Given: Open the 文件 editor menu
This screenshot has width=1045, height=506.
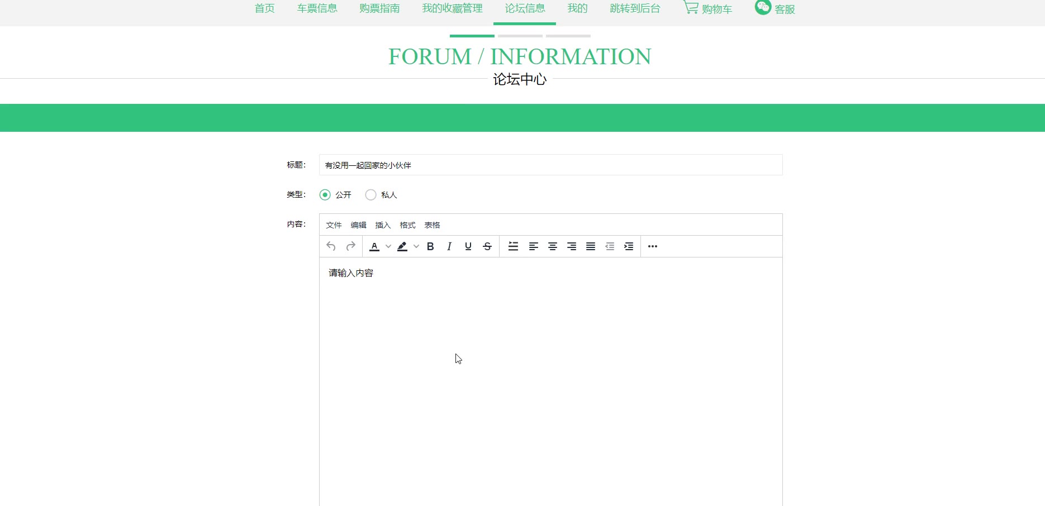Looking at the screenshot, I should pyautogui.click(x=334, y=225).
